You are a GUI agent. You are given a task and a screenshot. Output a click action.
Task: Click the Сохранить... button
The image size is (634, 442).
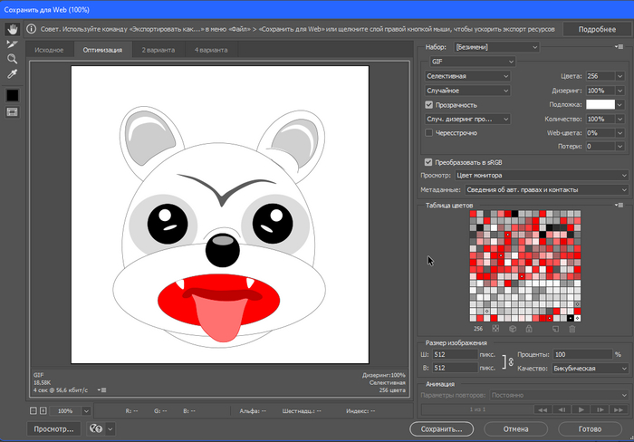click(442, 428)
